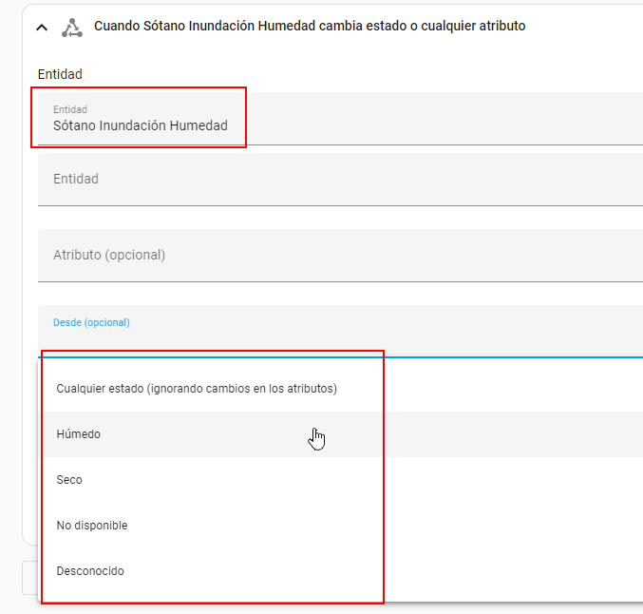Screen dimensions: 643x614
Task: Click the small Entidad label in filled field
Action: (x=69, y=109)
